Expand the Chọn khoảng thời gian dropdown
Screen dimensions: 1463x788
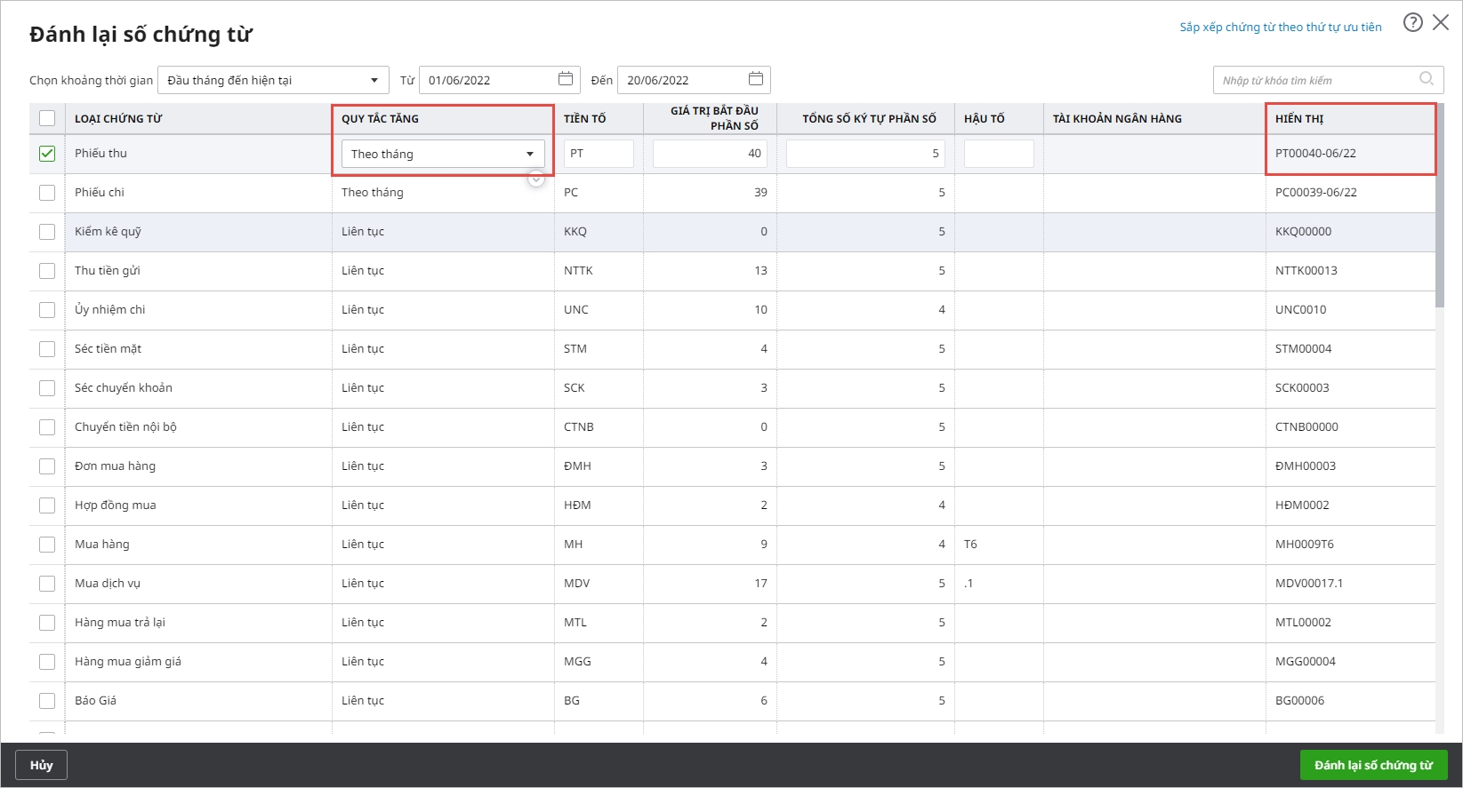(374, 80)
